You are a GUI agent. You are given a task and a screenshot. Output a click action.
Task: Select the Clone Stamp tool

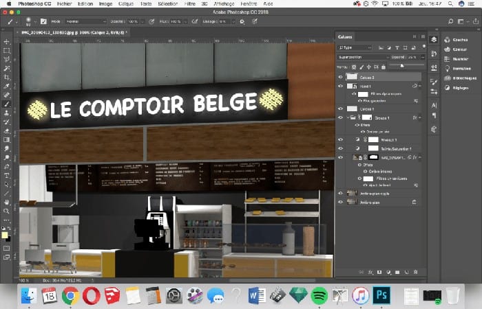click(x=6, y=113)
